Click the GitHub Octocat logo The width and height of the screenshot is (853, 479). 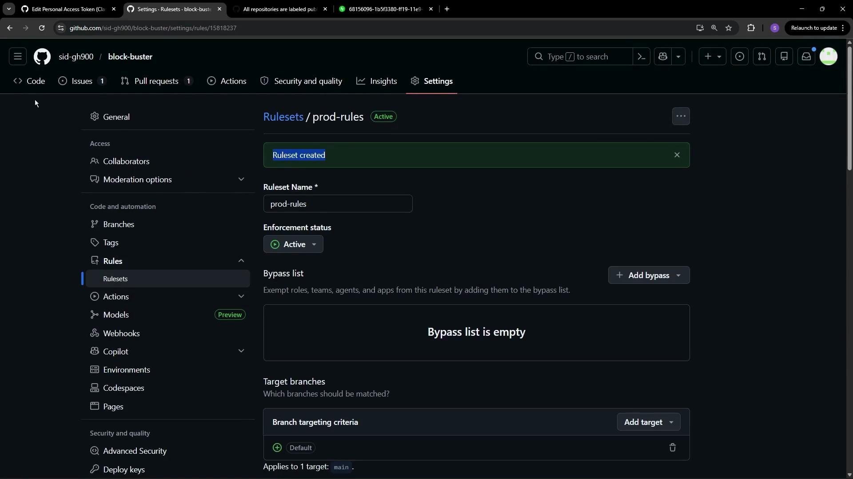click(x=42, y=57)
